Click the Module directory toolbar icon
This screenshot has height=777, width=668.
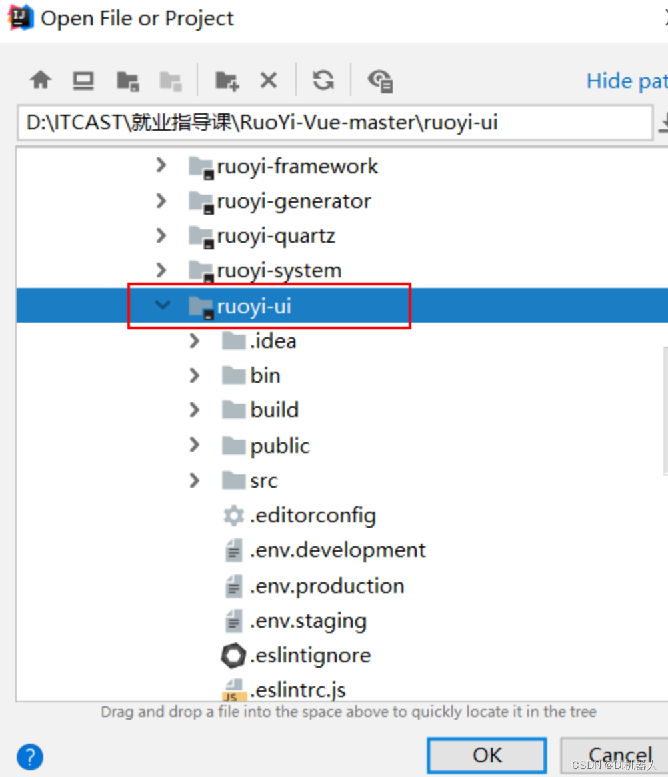tap(170, 81)
